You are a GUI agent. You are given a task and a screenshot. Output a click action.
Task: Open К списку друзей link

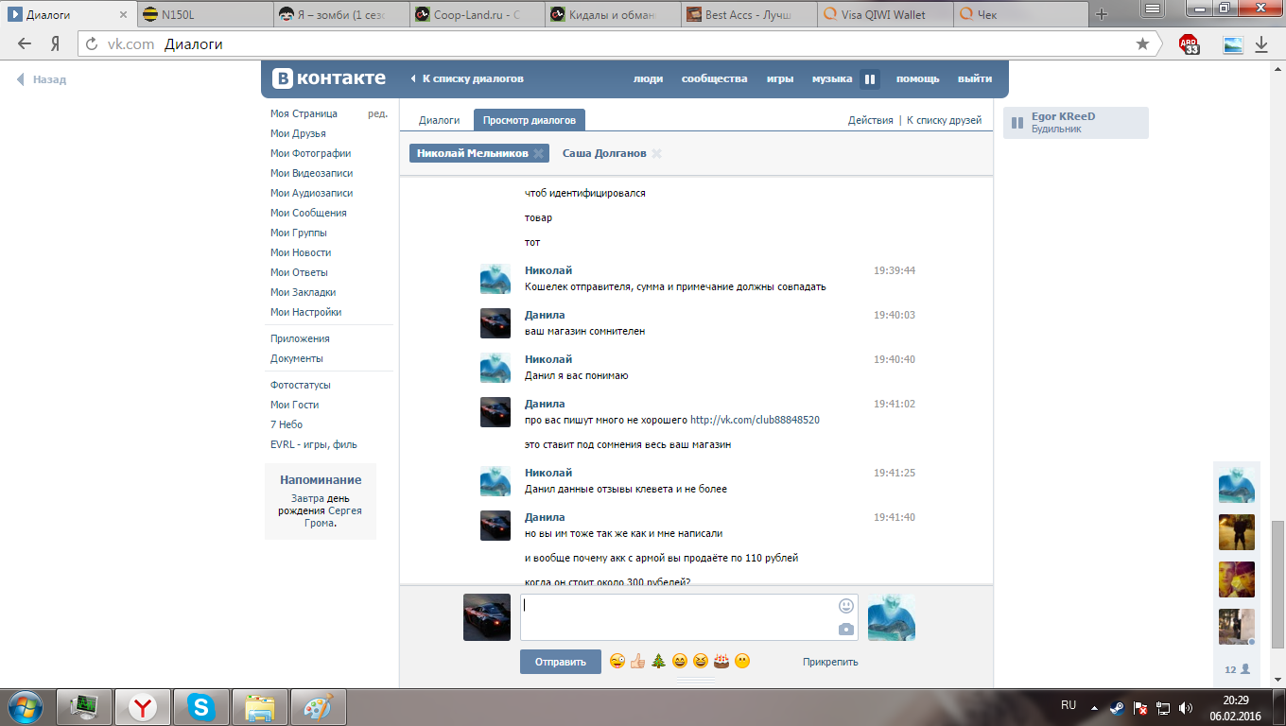944,120
